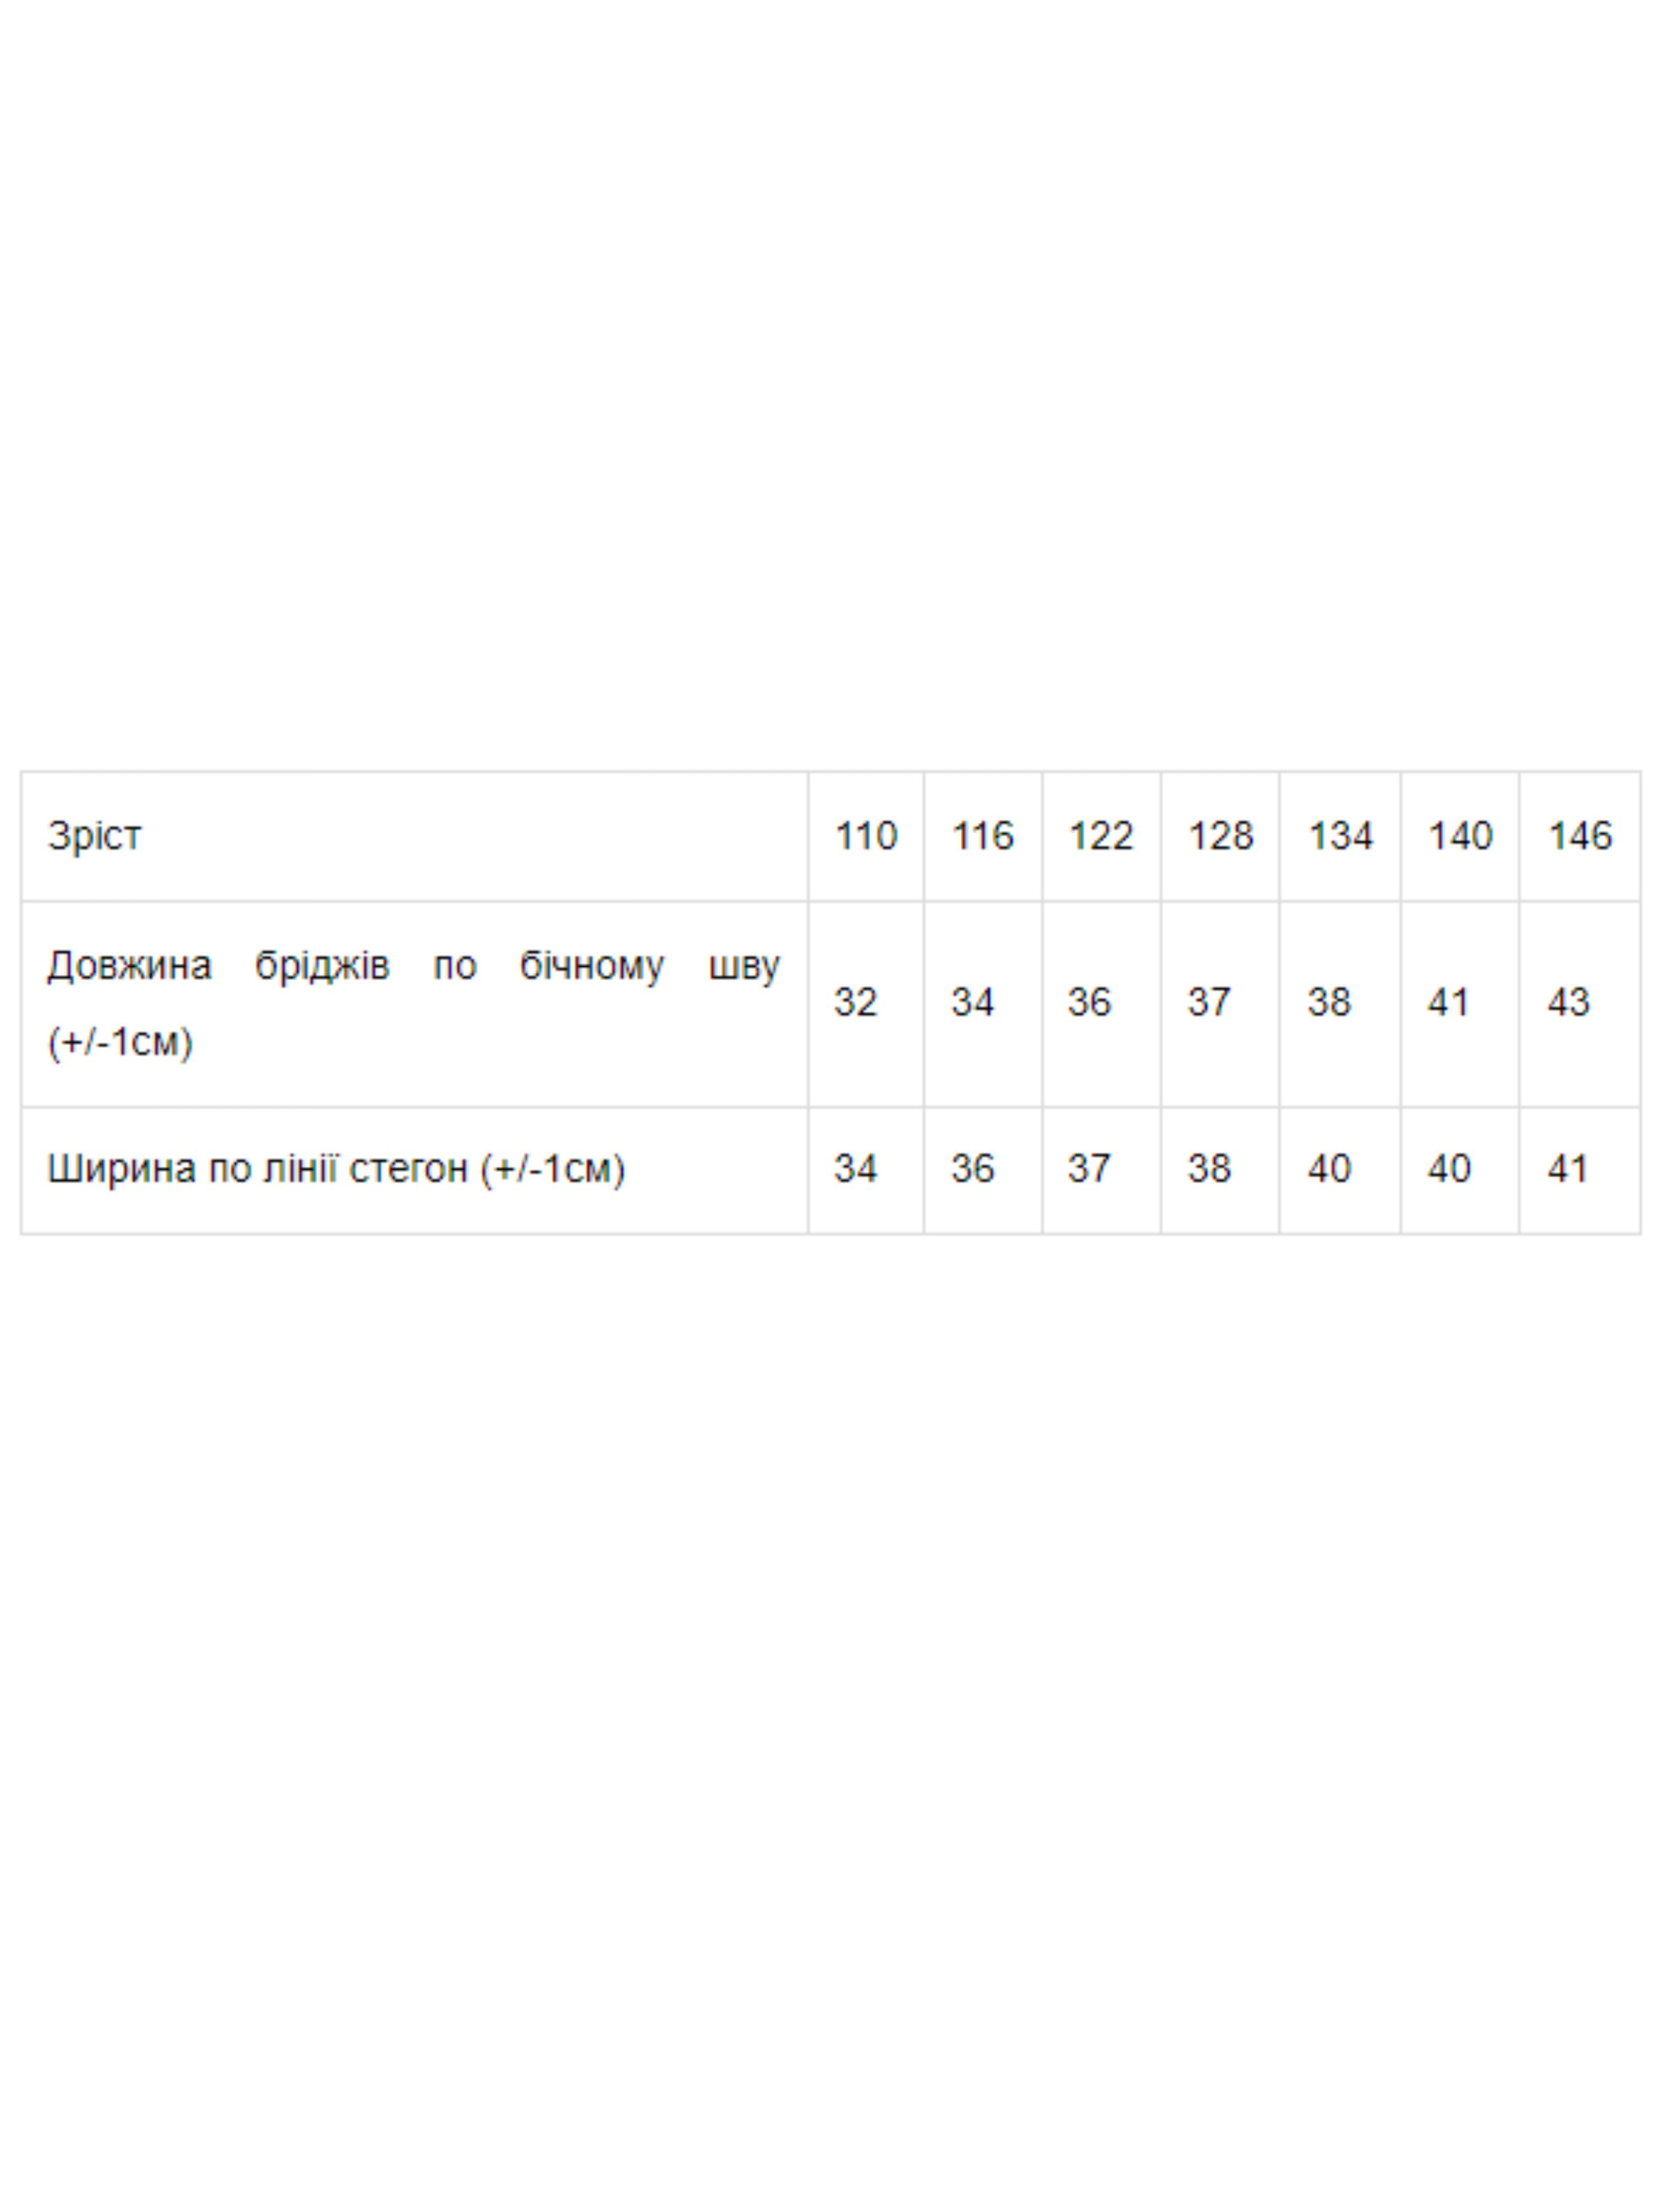
Task: Select hip width 41 under height 146
Action: [1568, 1168]
